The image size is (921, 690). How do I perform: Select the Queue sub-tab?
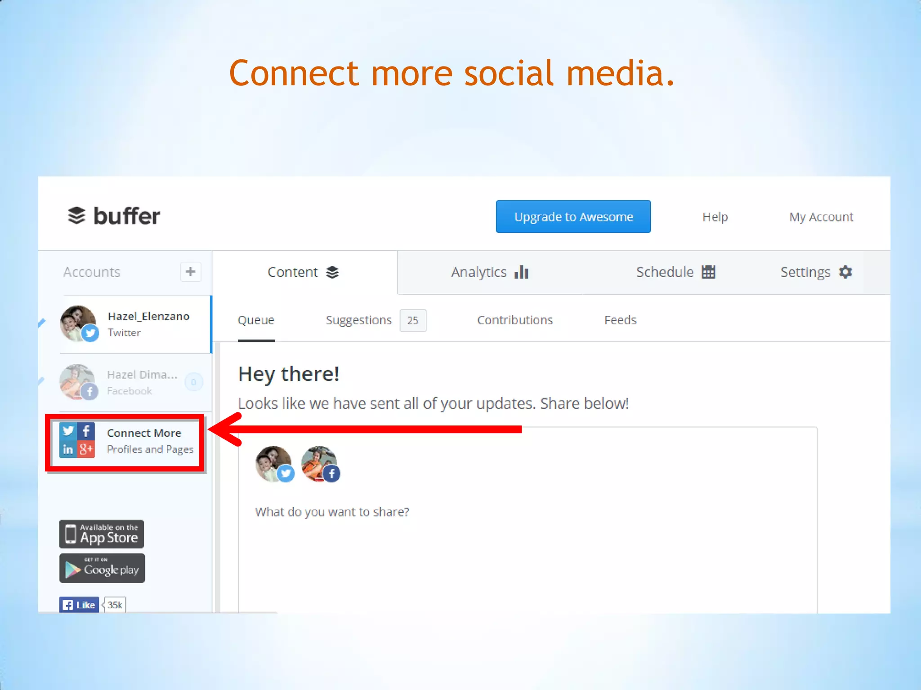click(256, 320)
